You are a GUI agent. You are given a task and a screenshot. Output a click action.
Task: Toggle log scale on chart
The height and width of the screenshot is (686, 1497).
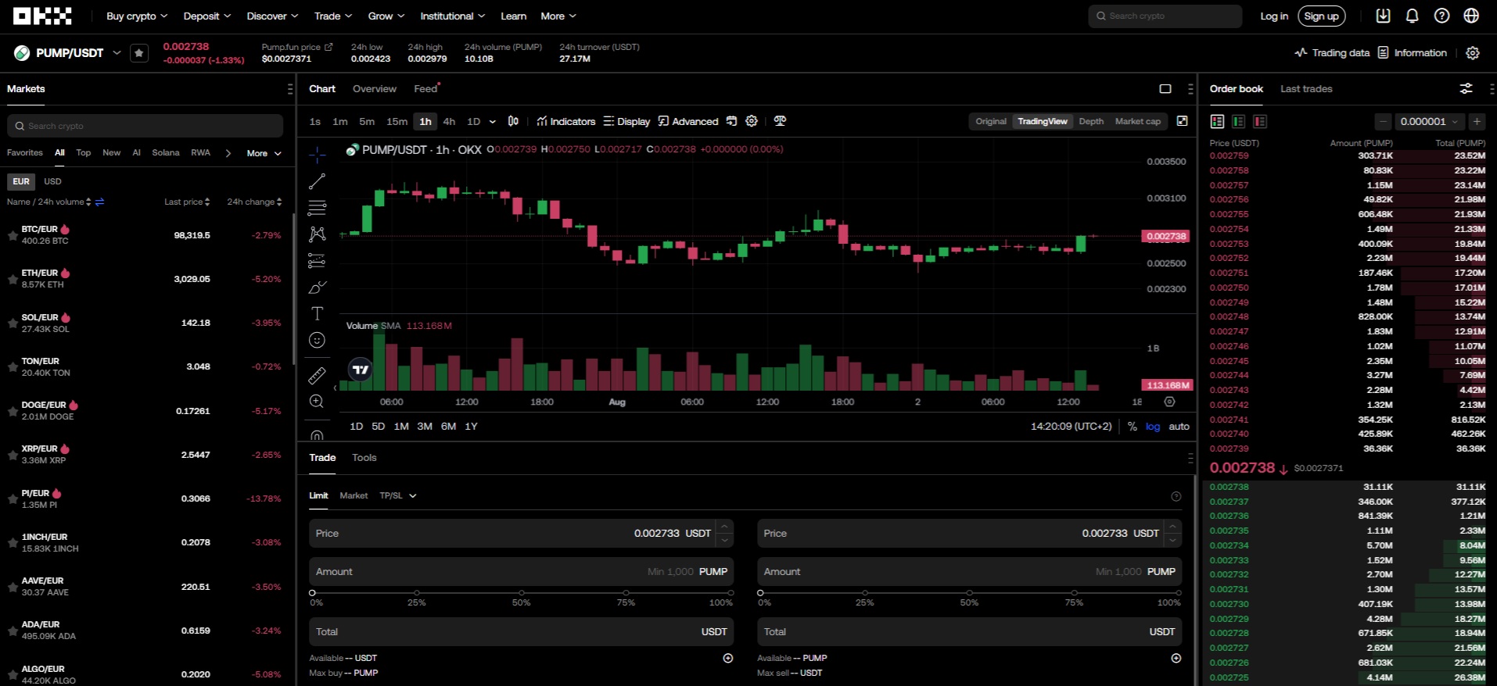click(1153, 427)
